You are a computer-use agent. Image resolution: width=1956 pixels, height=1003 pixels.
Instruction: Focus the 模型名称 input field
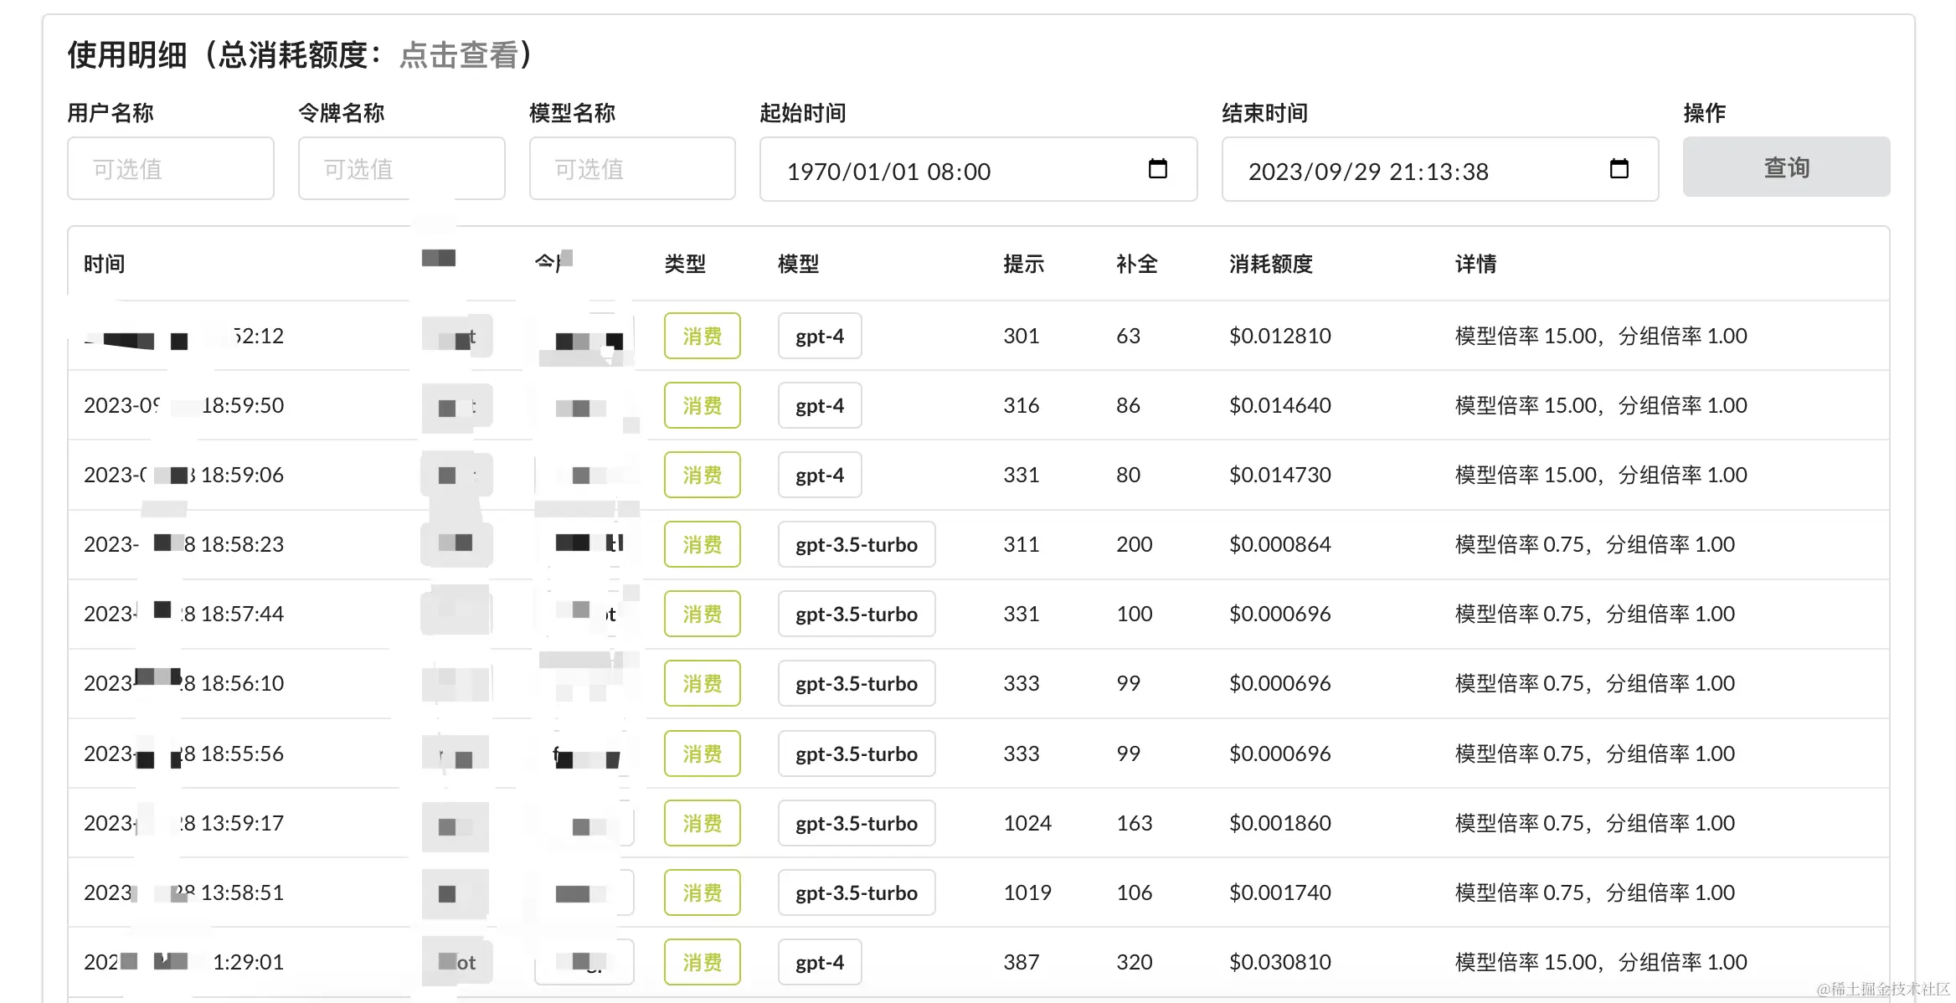tap(632, 169)
